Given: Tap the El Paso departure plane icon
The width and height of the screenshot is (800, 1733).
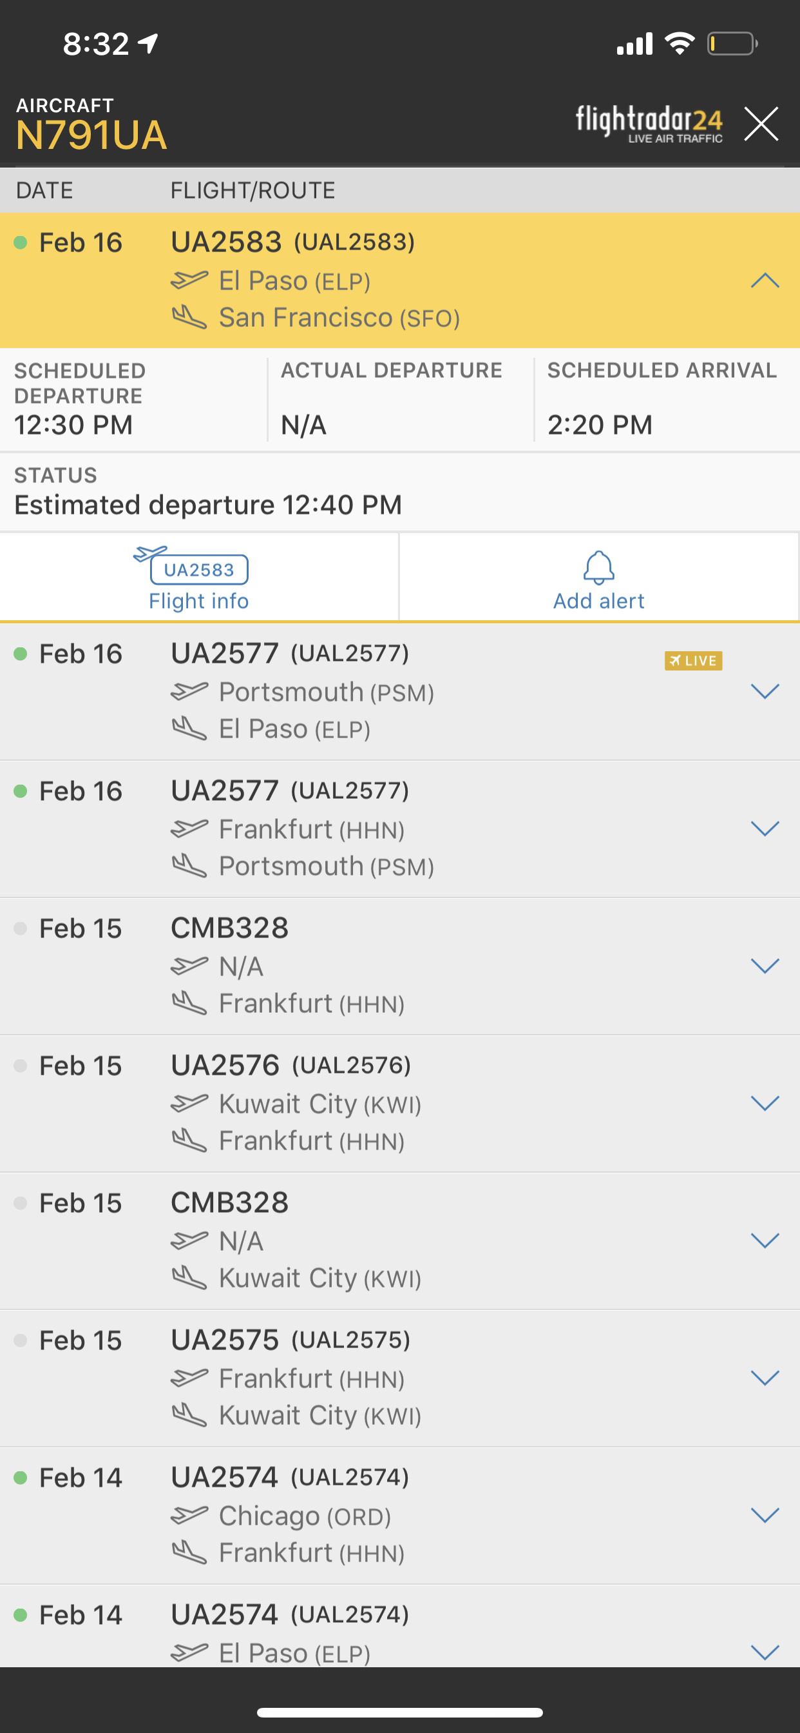Looking at the screenshot, I should (189, 280).
